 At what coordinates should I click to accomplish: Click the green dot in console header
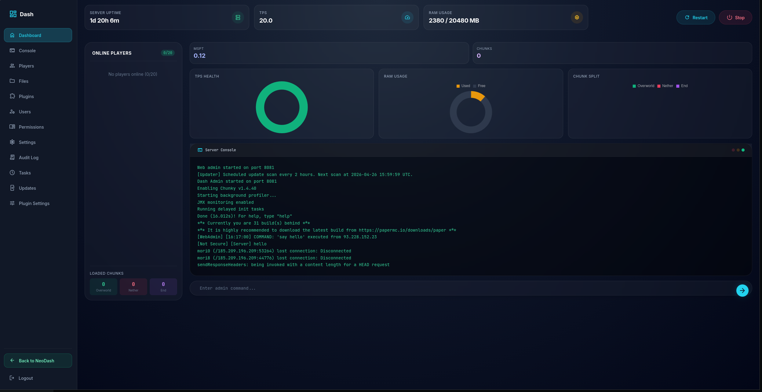pos(743,150)
